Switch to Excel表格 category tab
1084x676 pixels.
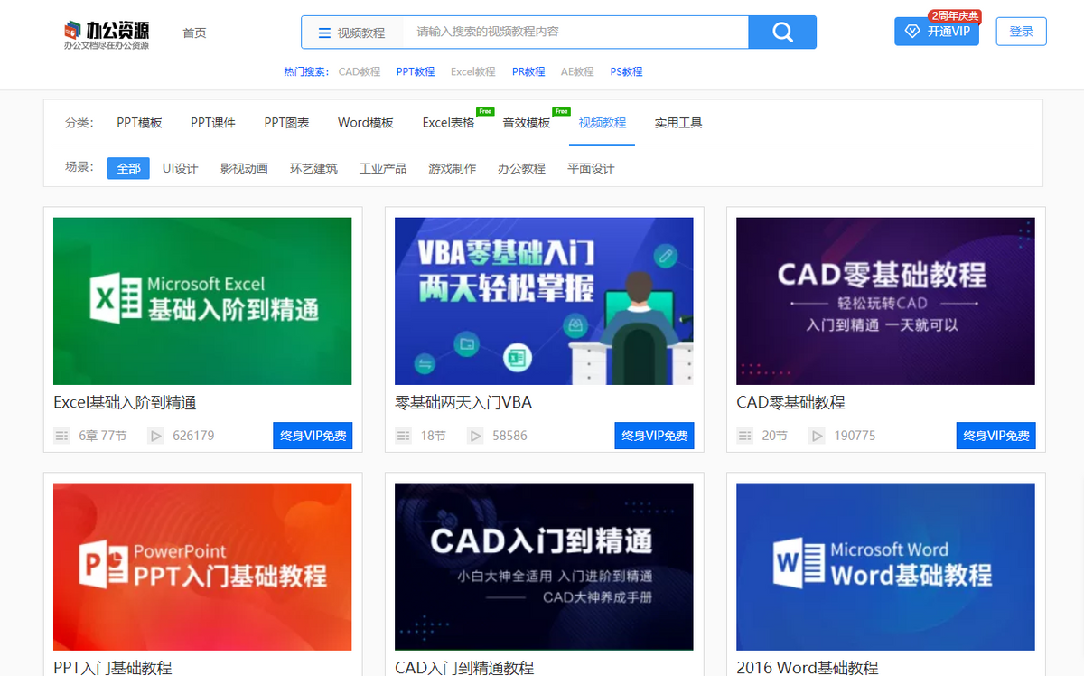coord(448,123)
